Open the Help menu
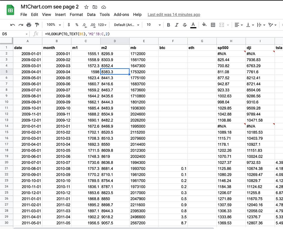The width and height of the screenshot is (283, 229). tap(137, 14)
